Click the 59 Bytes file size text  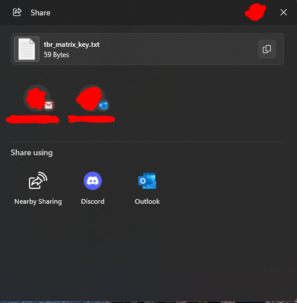click(x=56, y=55)
